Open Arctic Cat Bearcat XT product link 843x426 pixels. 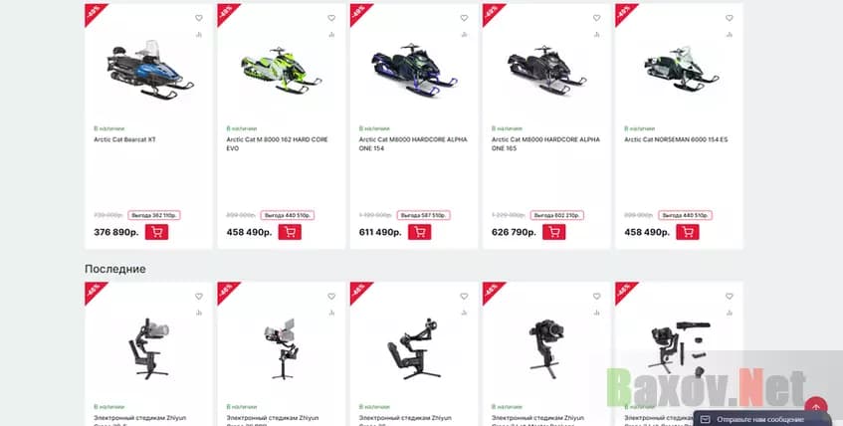pos(124,139)
